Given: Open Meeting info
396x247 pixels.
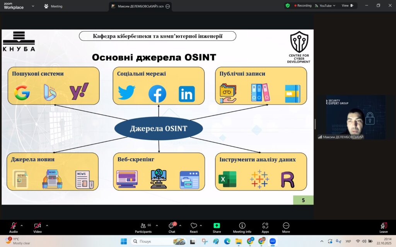Looking at the screenshot, I should tap(242, 226).
